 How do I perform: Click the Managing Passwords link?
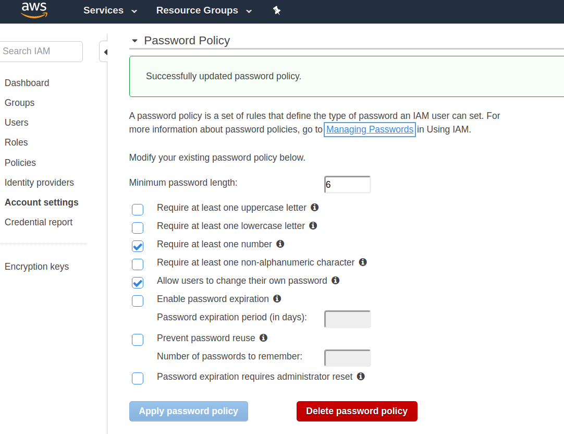click(x=370, y=129)
